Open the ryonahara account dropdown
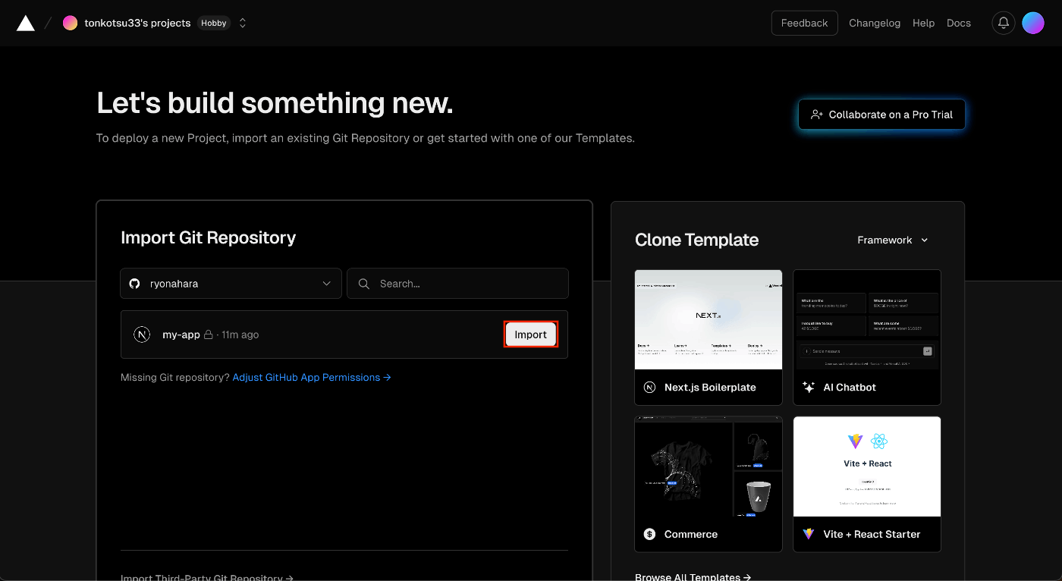Screen dimensions: 1062x581 click(x=231, y=284)
